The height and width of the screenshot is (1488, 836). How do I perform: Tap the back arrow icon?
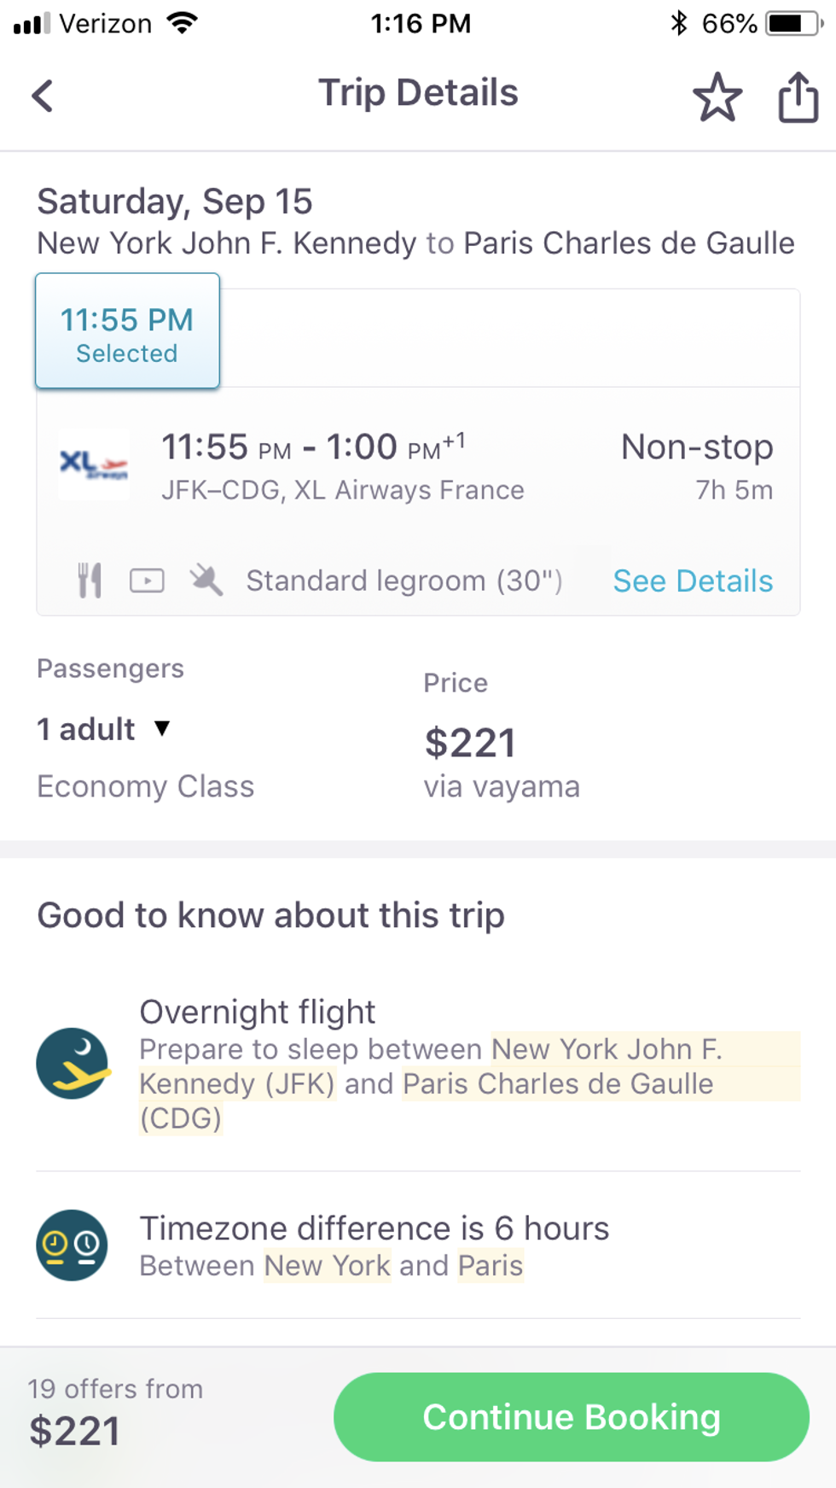point(43,96)
